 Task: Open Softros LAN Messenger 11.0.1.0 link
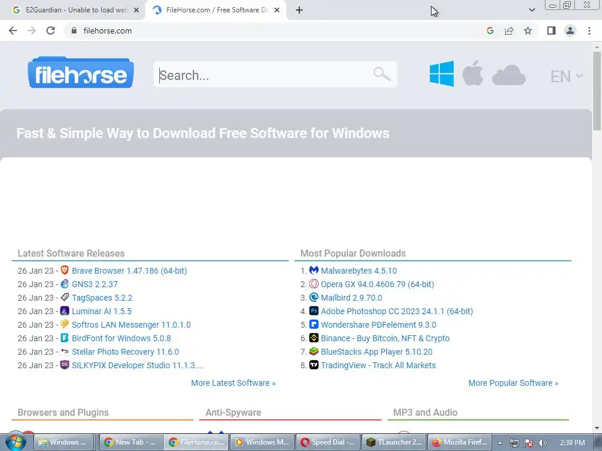[131, 325]
